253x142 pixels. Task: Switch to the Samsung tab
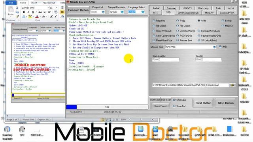pyautogui.click(x=171, y=8)
